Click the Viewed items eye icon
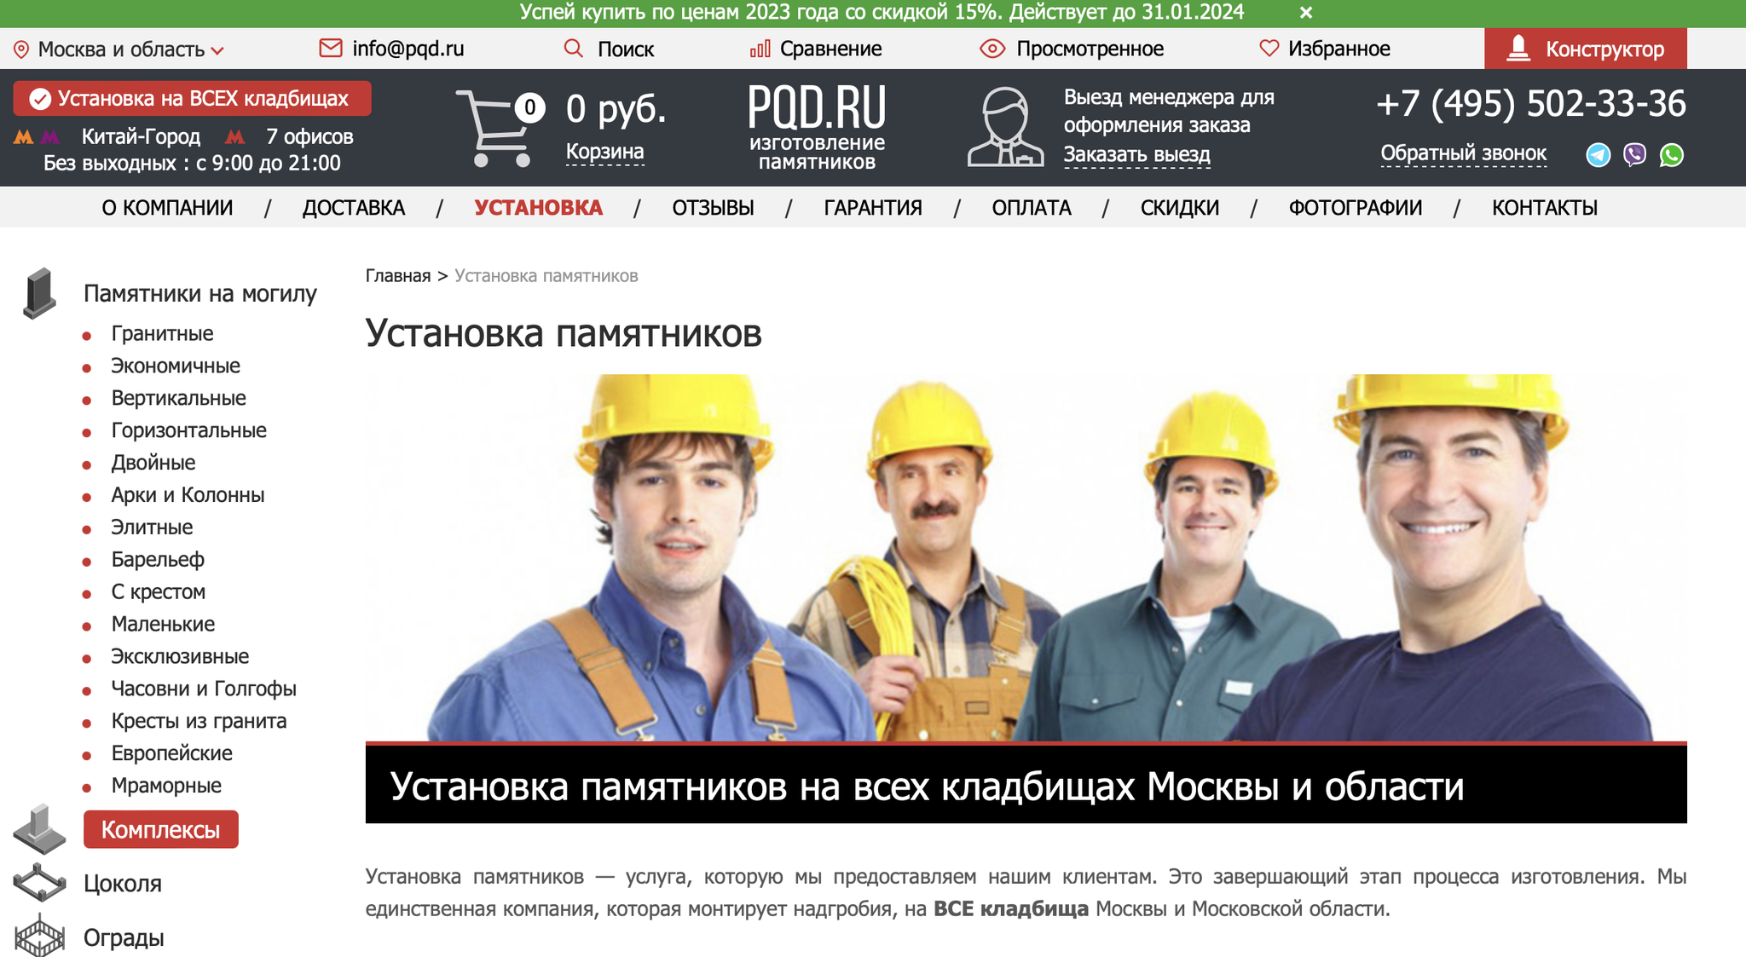 [992, 49]
